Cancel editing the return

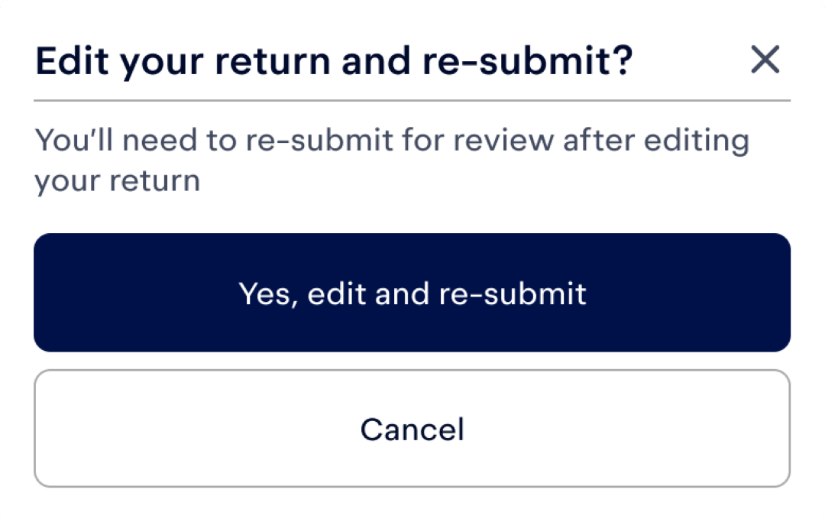click(412, 428)
